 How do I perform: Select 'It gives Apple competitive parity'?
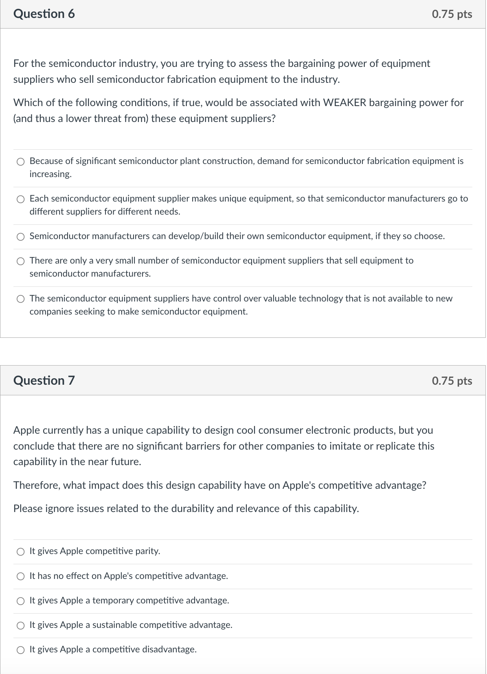pyautogui.click(x=20, y=552)
